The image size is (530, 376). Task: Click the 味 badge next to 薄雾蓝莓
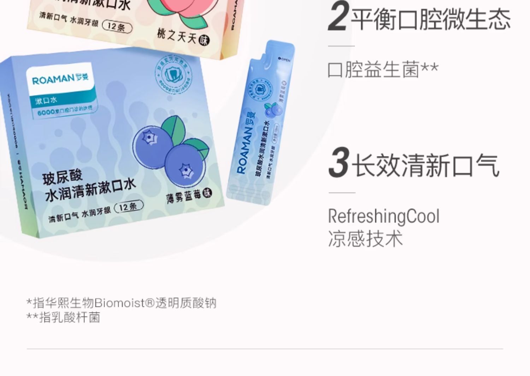click(207, 193)
